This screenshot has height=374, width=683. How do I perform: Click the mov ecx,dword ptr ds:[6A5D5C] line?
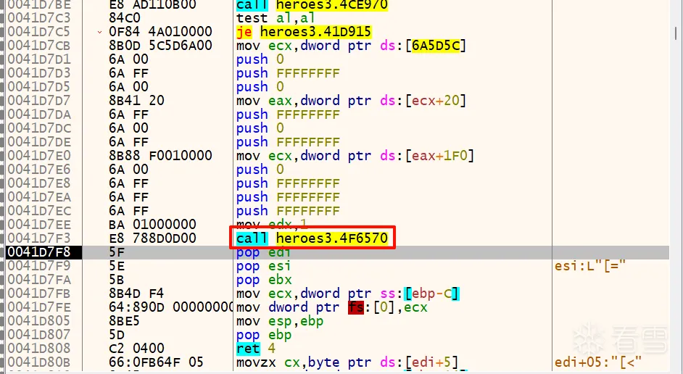tap(351, 46)
